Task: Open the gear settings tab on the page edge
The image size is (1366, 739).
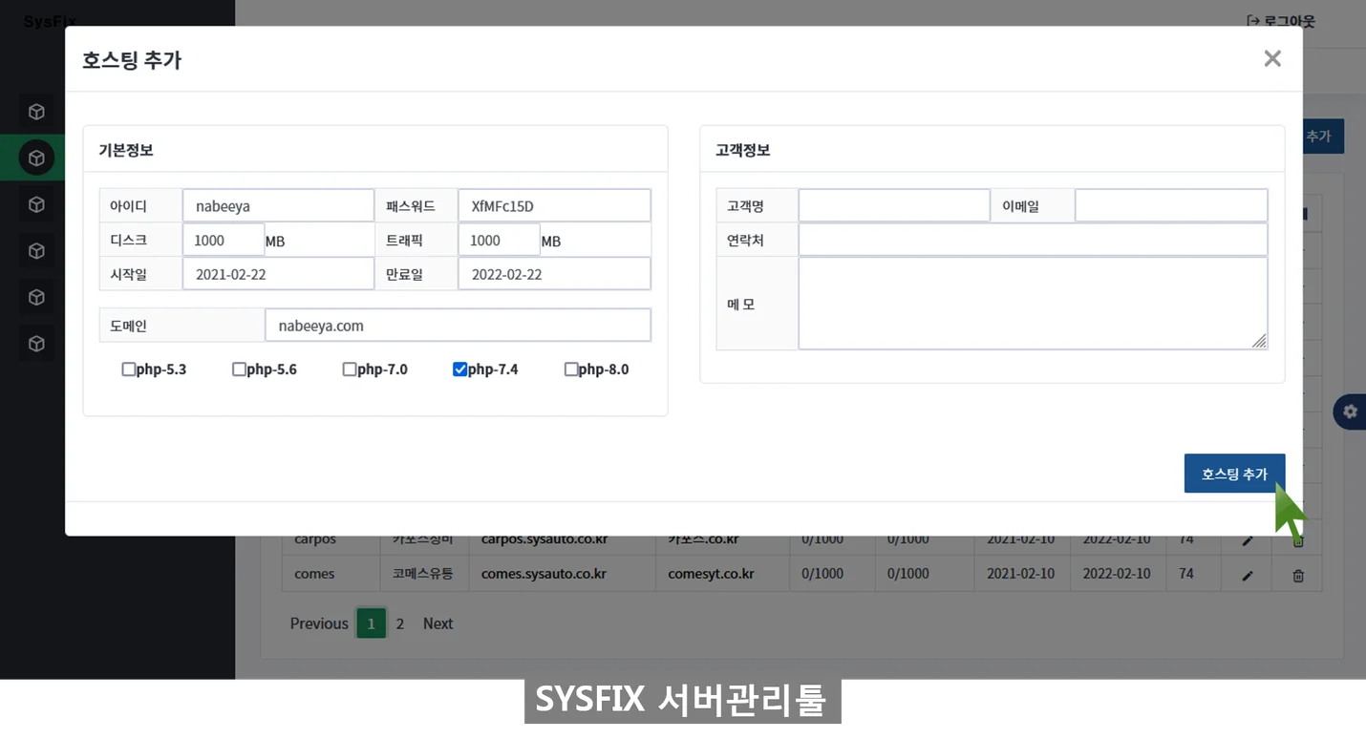Action: (x=1350, y=412)
